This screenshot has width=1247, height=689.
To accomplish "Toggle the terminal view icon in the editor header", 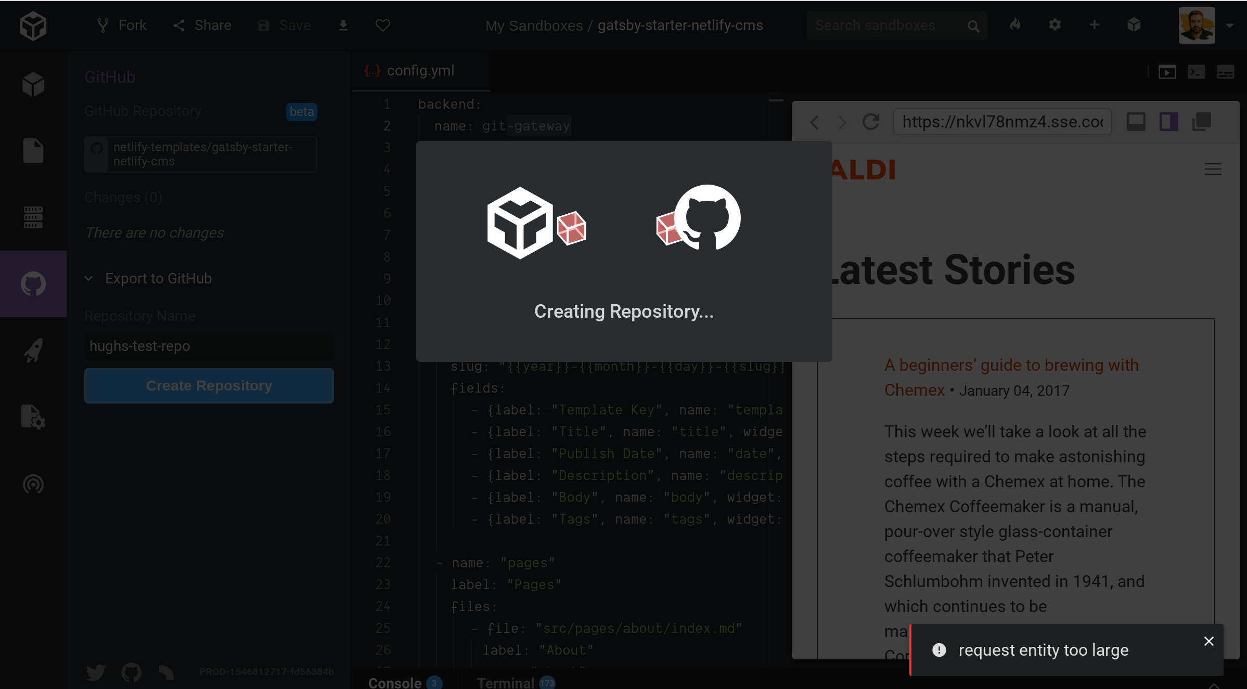I will tap(1196, 72).
